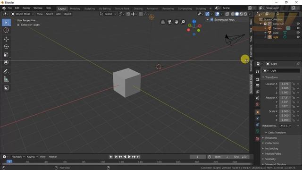302x170 pixels.
Task: Open the Rotation Mode XYZ Euler dropdown
Action: point(285,126)
